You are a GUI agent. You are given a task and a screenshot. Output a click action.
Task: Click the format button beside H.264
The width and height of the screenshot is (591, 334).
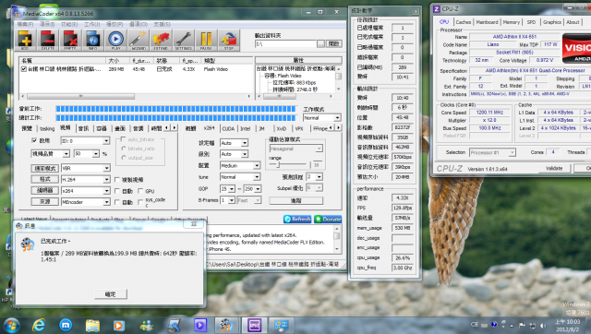[45, 179]
